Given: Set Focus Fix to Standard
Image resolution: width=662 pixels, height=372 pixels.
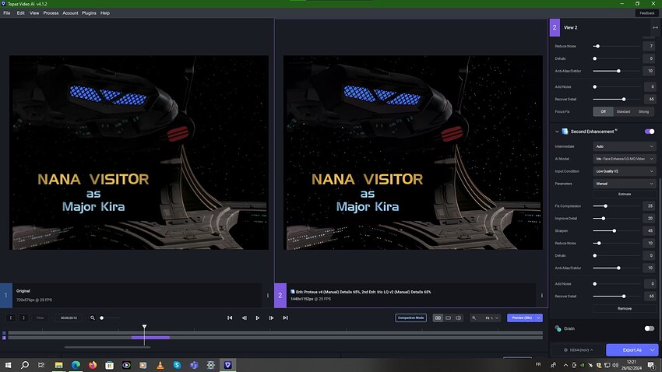Looking at the screenshot, I should pos(623,111).
